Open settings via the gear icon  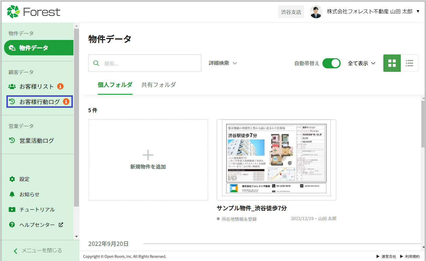coord(12,179)
